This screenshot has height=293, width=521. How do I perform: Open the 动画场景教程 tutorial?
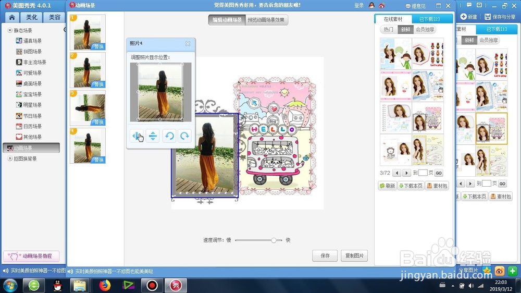pyautogui.click(x=31, y=256)
